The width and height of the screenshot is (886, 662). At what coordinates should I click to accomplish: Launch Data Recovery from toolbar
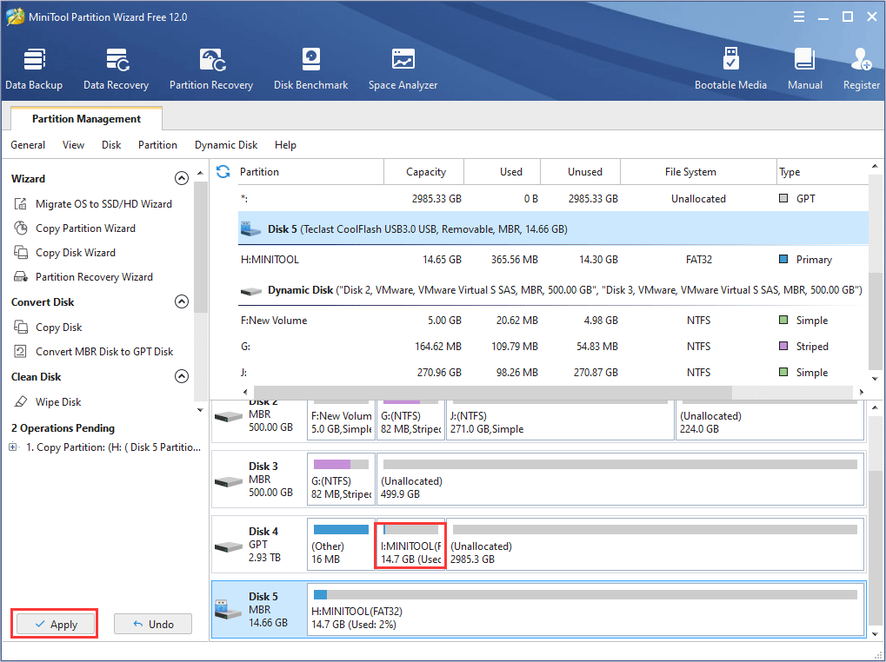pyautogui.click(x=116, y=70)
